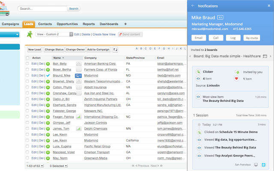
Task: Click the Skype icon at session bottom
Action: click(x=264, y=164)
